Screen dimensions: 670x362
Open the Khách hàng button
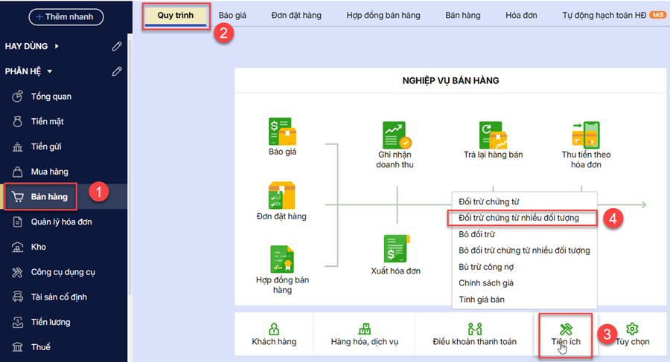(x=274, y=334)
